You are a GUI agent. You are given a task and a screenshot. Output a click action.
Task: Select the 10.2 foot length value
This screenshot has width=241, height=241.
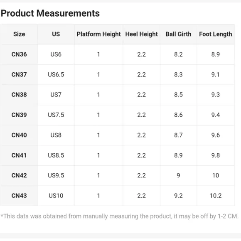click(x=216, y=196)
